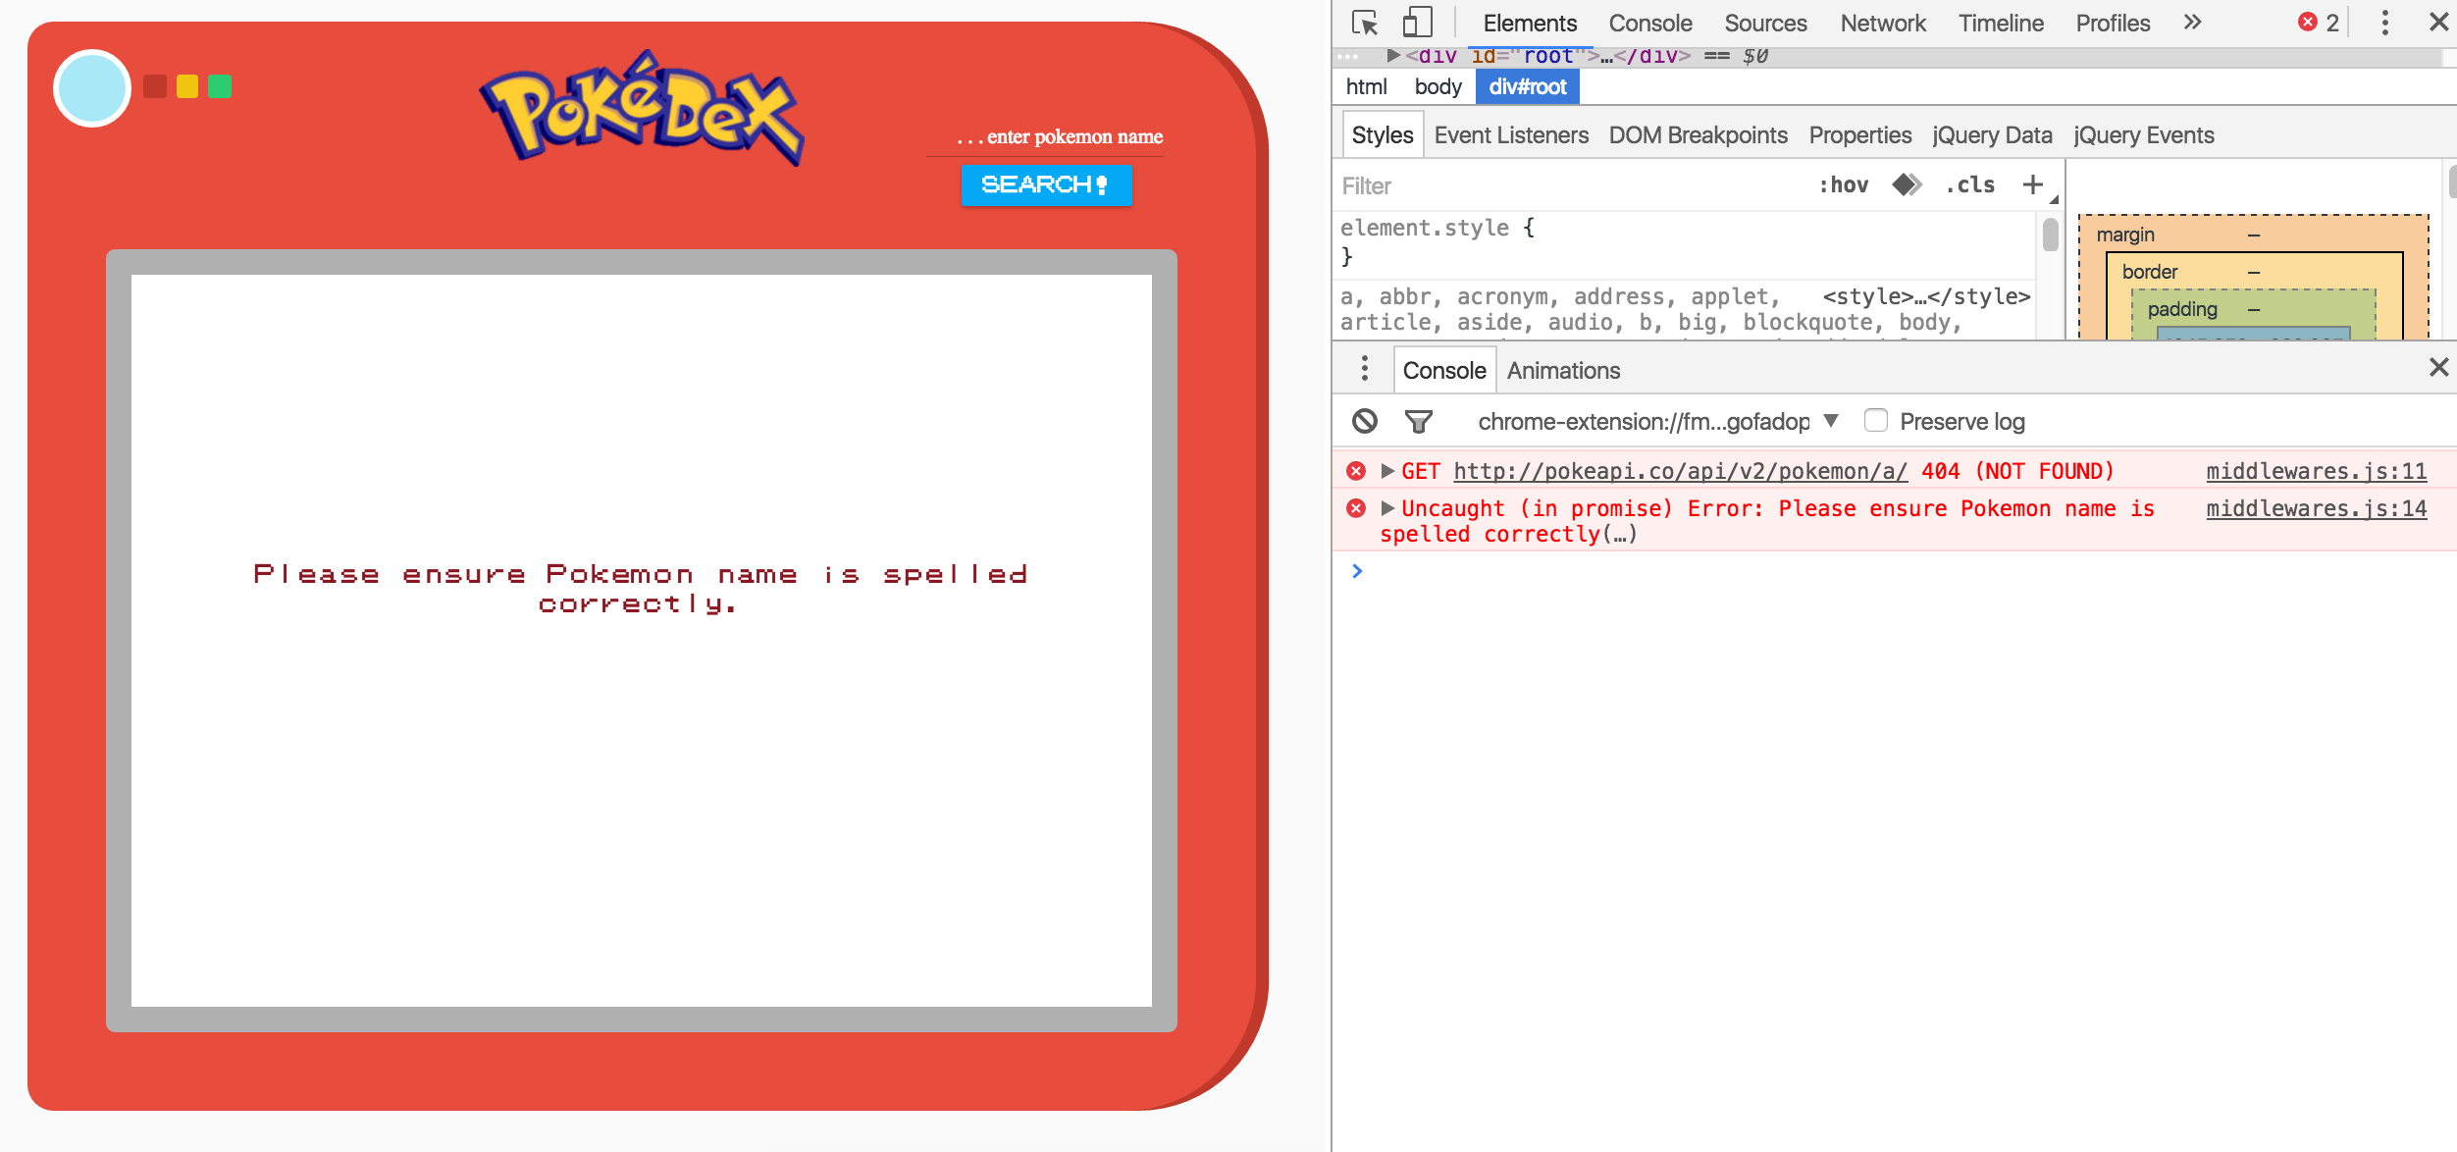Expand the Uncaught promise error details
This screenshot has height=1152, width=2457.
click(x=1387, y=508)
